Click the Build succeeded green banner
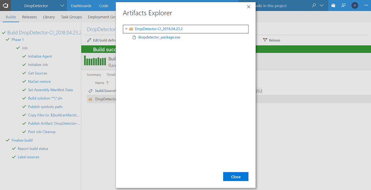The image size is (371, 190). (x=226, y=49)
